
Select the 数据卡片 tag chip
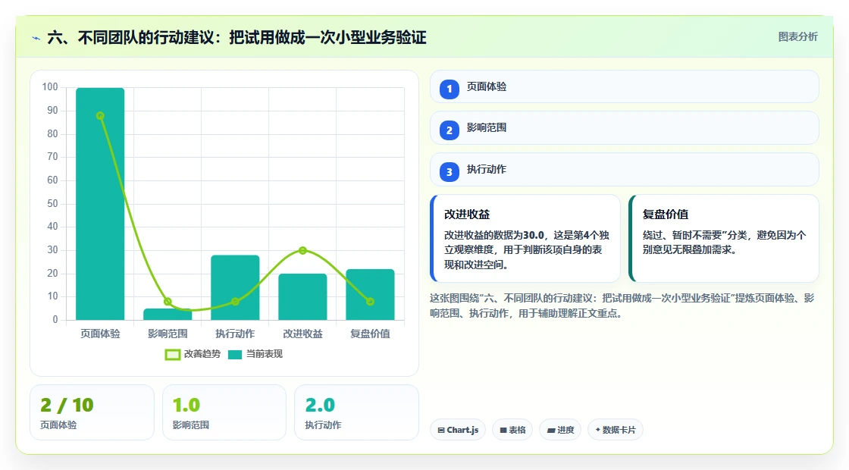[615, 430]
